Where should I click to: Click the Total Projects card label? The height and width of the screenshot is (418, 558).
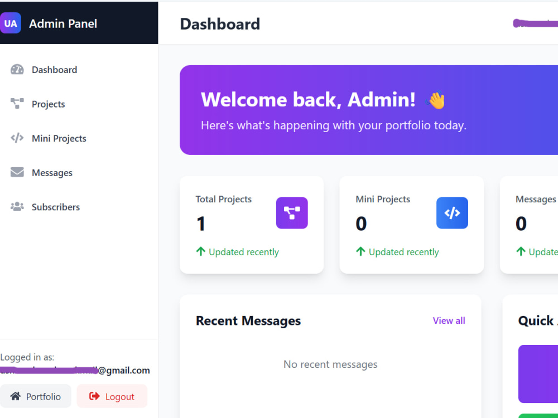click(224, 199)
